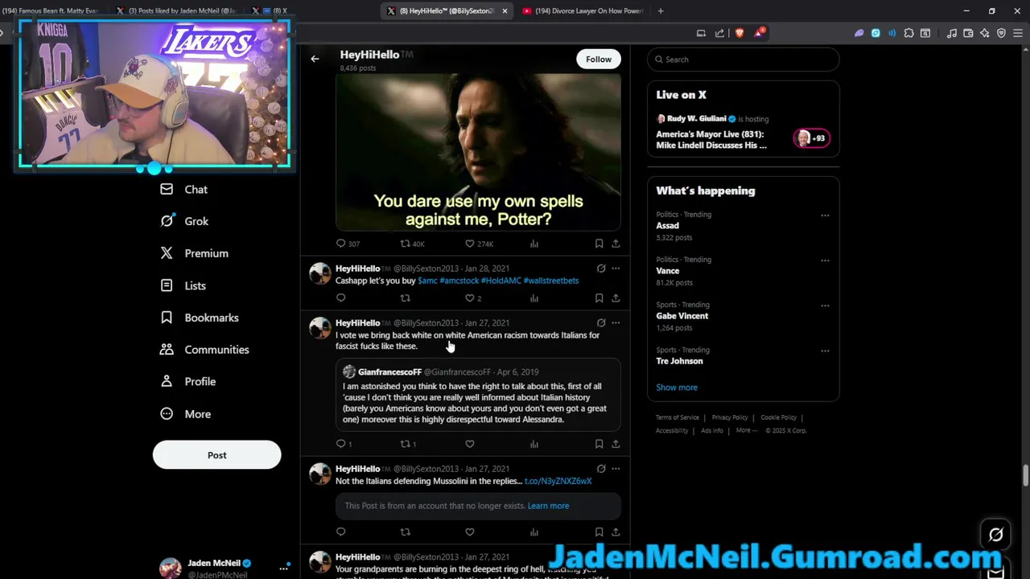
Task: Open the t.co/N3yZNXZ6wX link
Action: 558,481
